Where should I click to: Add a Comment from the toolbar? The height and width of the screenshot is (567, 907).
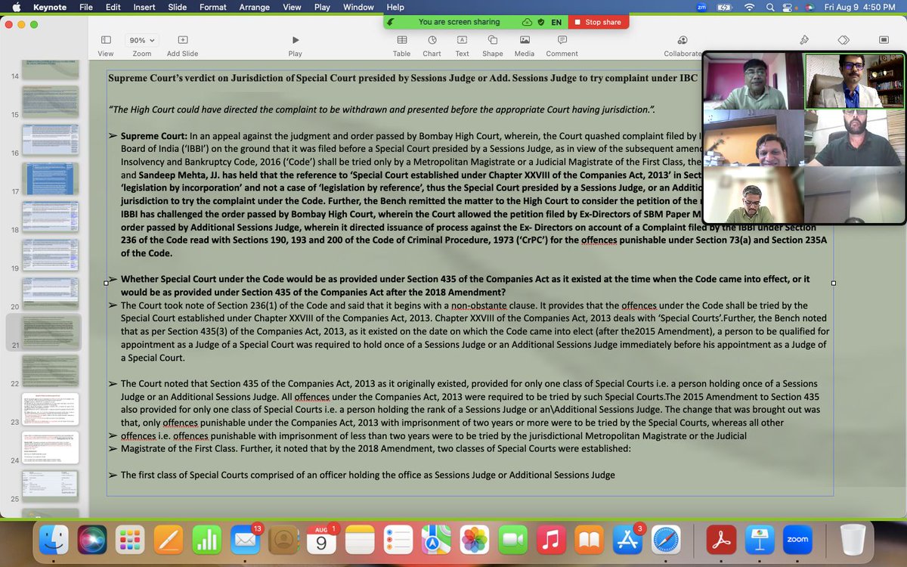click(562, 45)
